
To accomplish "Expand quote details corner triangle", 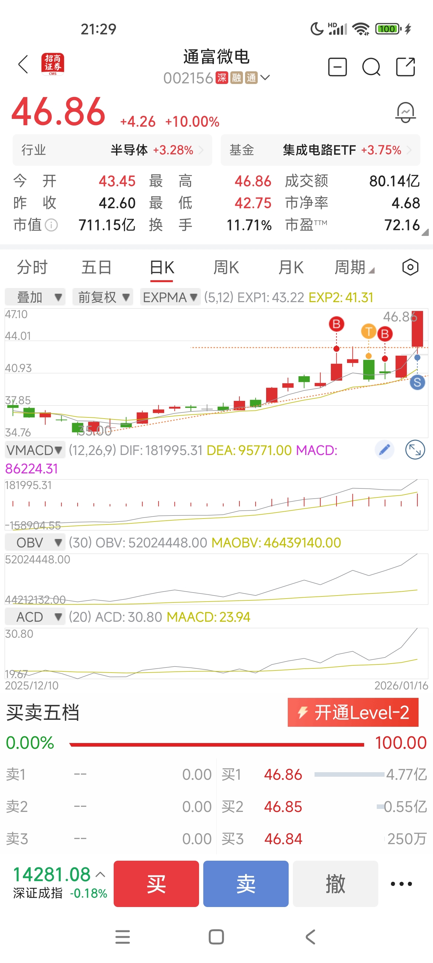I will (425, 232).
